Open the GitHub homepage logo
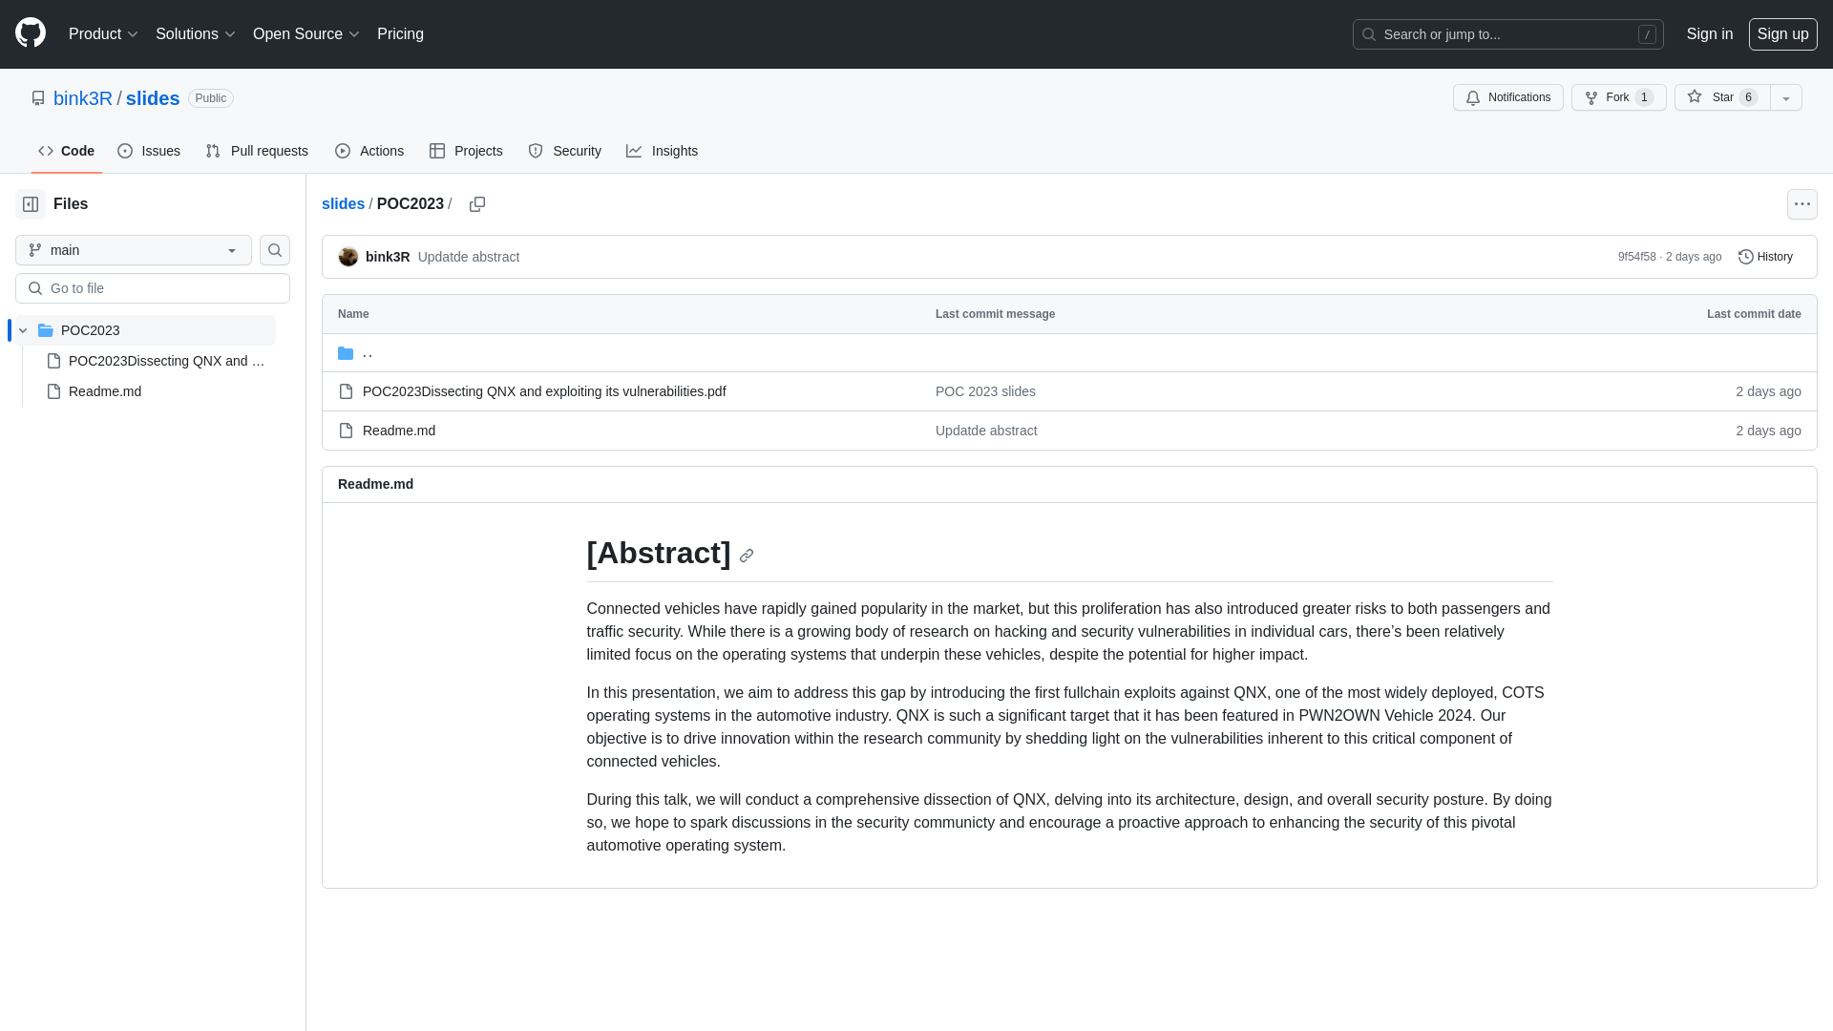The width and height of the screenshot is (1833, 1031). (x=31, y=33)
